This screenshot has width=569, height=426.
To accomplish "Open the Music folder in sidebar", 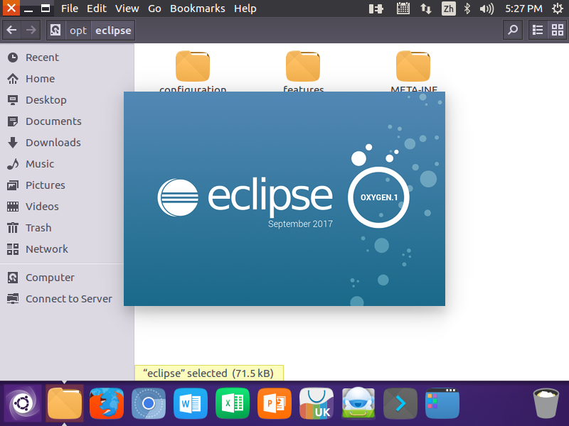I will click(40, 164).
